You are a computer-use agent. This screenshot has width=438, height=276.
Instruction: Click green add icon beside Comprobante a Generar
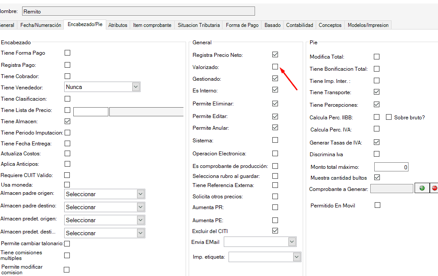click(x=422, y=188)
